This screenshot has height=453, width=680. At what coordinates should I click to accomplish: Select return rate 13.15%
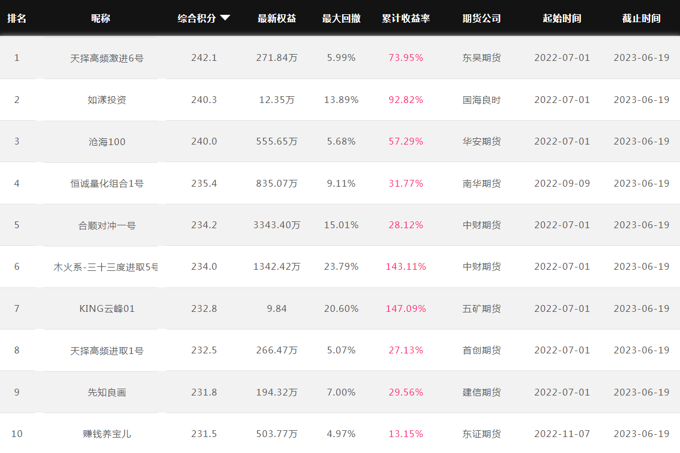point(406,434)
